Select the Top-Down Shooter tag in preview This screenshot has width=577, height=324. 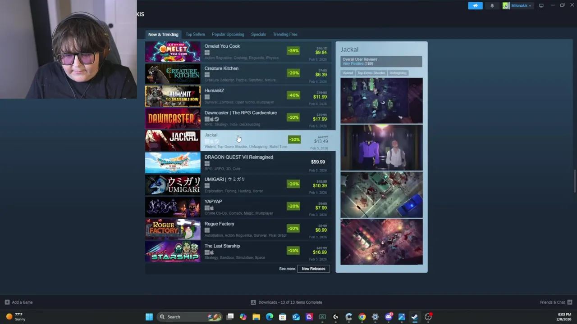click(371, 73)
